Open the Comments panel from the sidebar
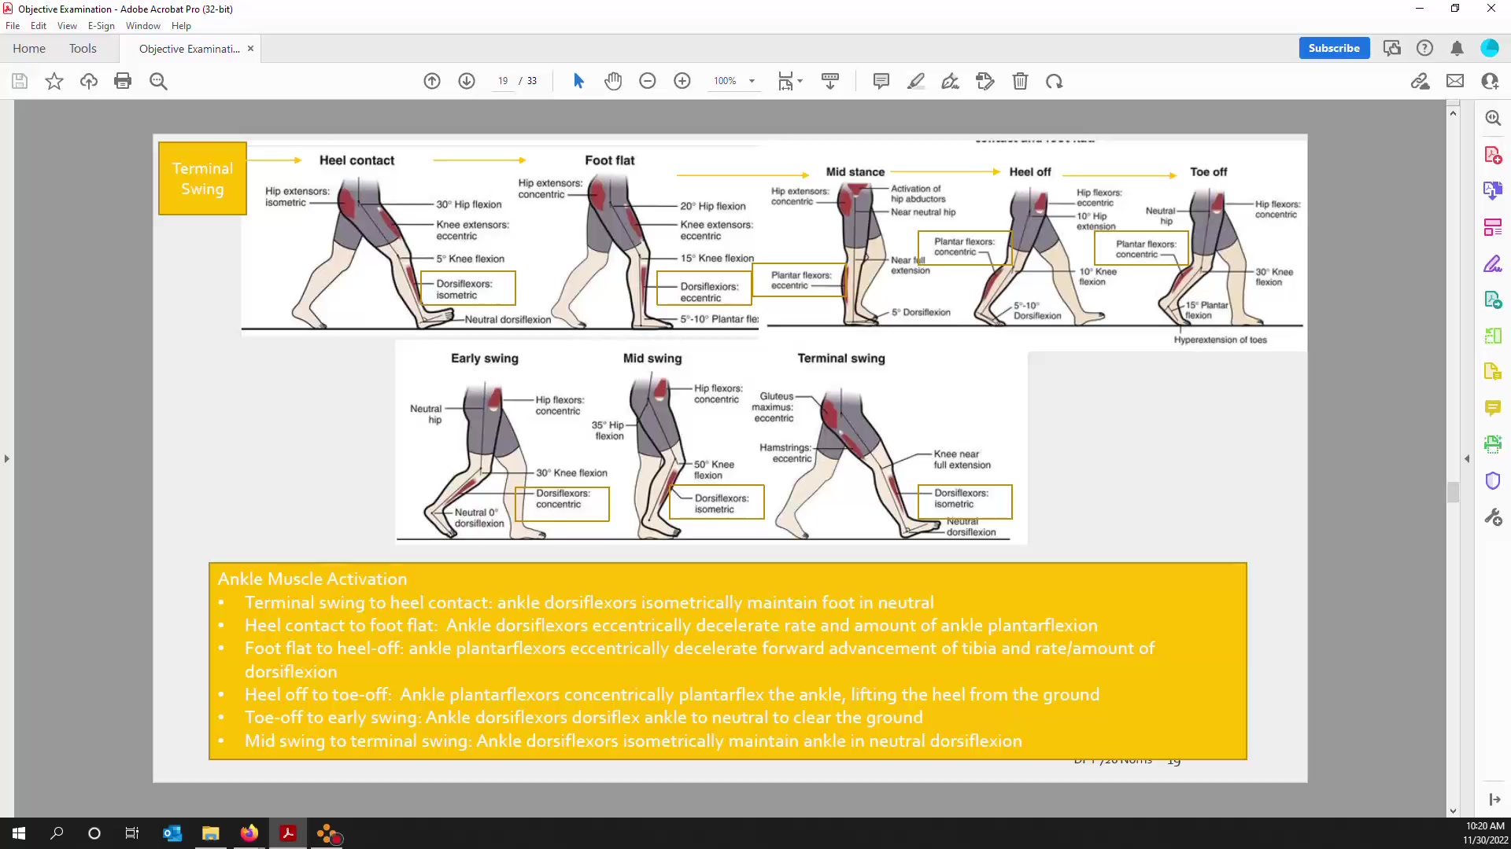The image size is (1511, 849). pyautogui.click(x=1493, y=408)
